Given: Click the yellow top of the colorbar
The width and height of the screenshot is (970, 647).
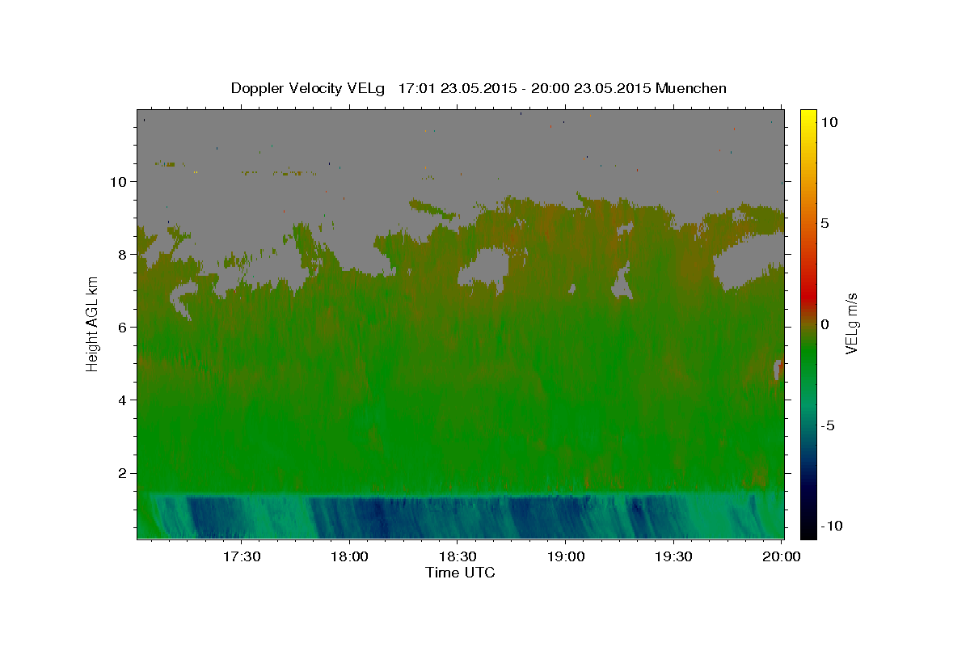Looking at the screenshot, I should click(x=808, y=117).
